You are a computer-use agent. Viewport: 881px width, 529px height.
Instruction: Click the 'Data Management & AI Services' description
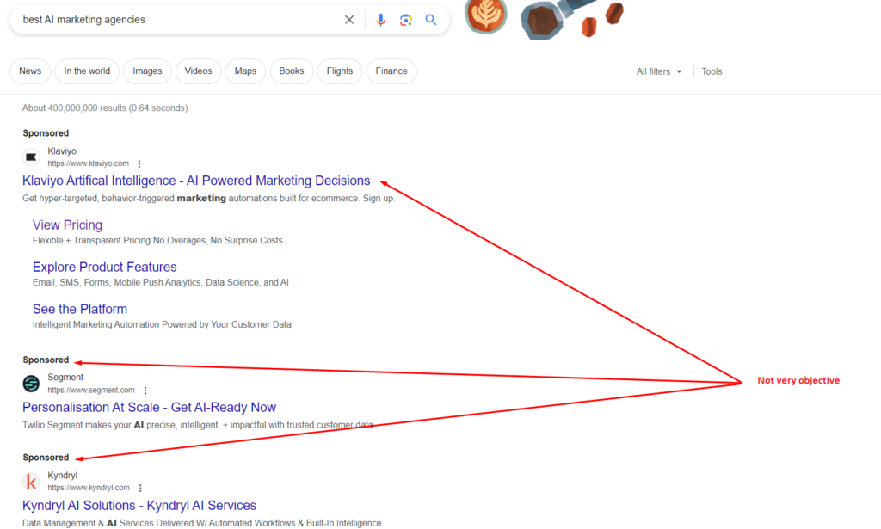pos(201,523)
